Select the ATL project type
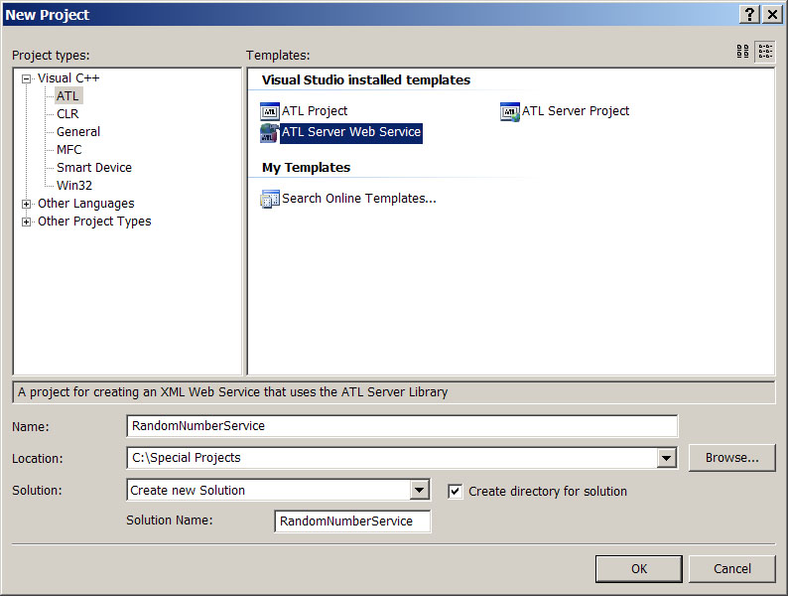This screenshot has width=788, height=596. [x=67, y=96]
